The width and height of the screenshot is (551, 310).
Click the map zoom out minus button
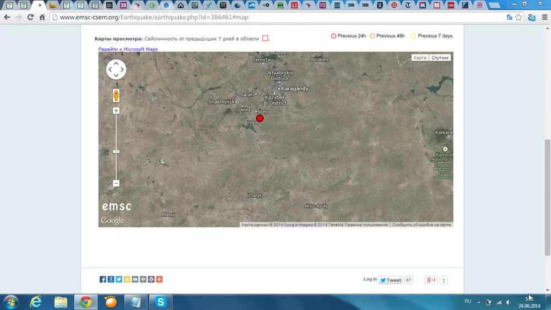(x=116, y=183)
